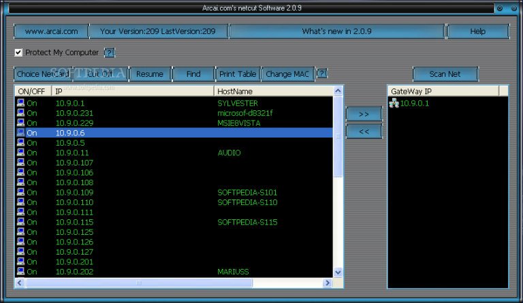Click the computer icon in the 10.9.0.231 row
Image resolution: width=523 pixels, height=303 pixels.
[20, 113]
